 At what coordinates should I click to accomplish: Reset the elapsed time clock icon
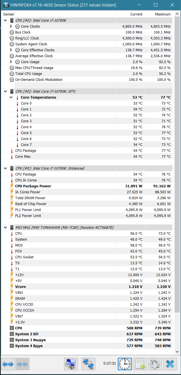tap(125, 364)
